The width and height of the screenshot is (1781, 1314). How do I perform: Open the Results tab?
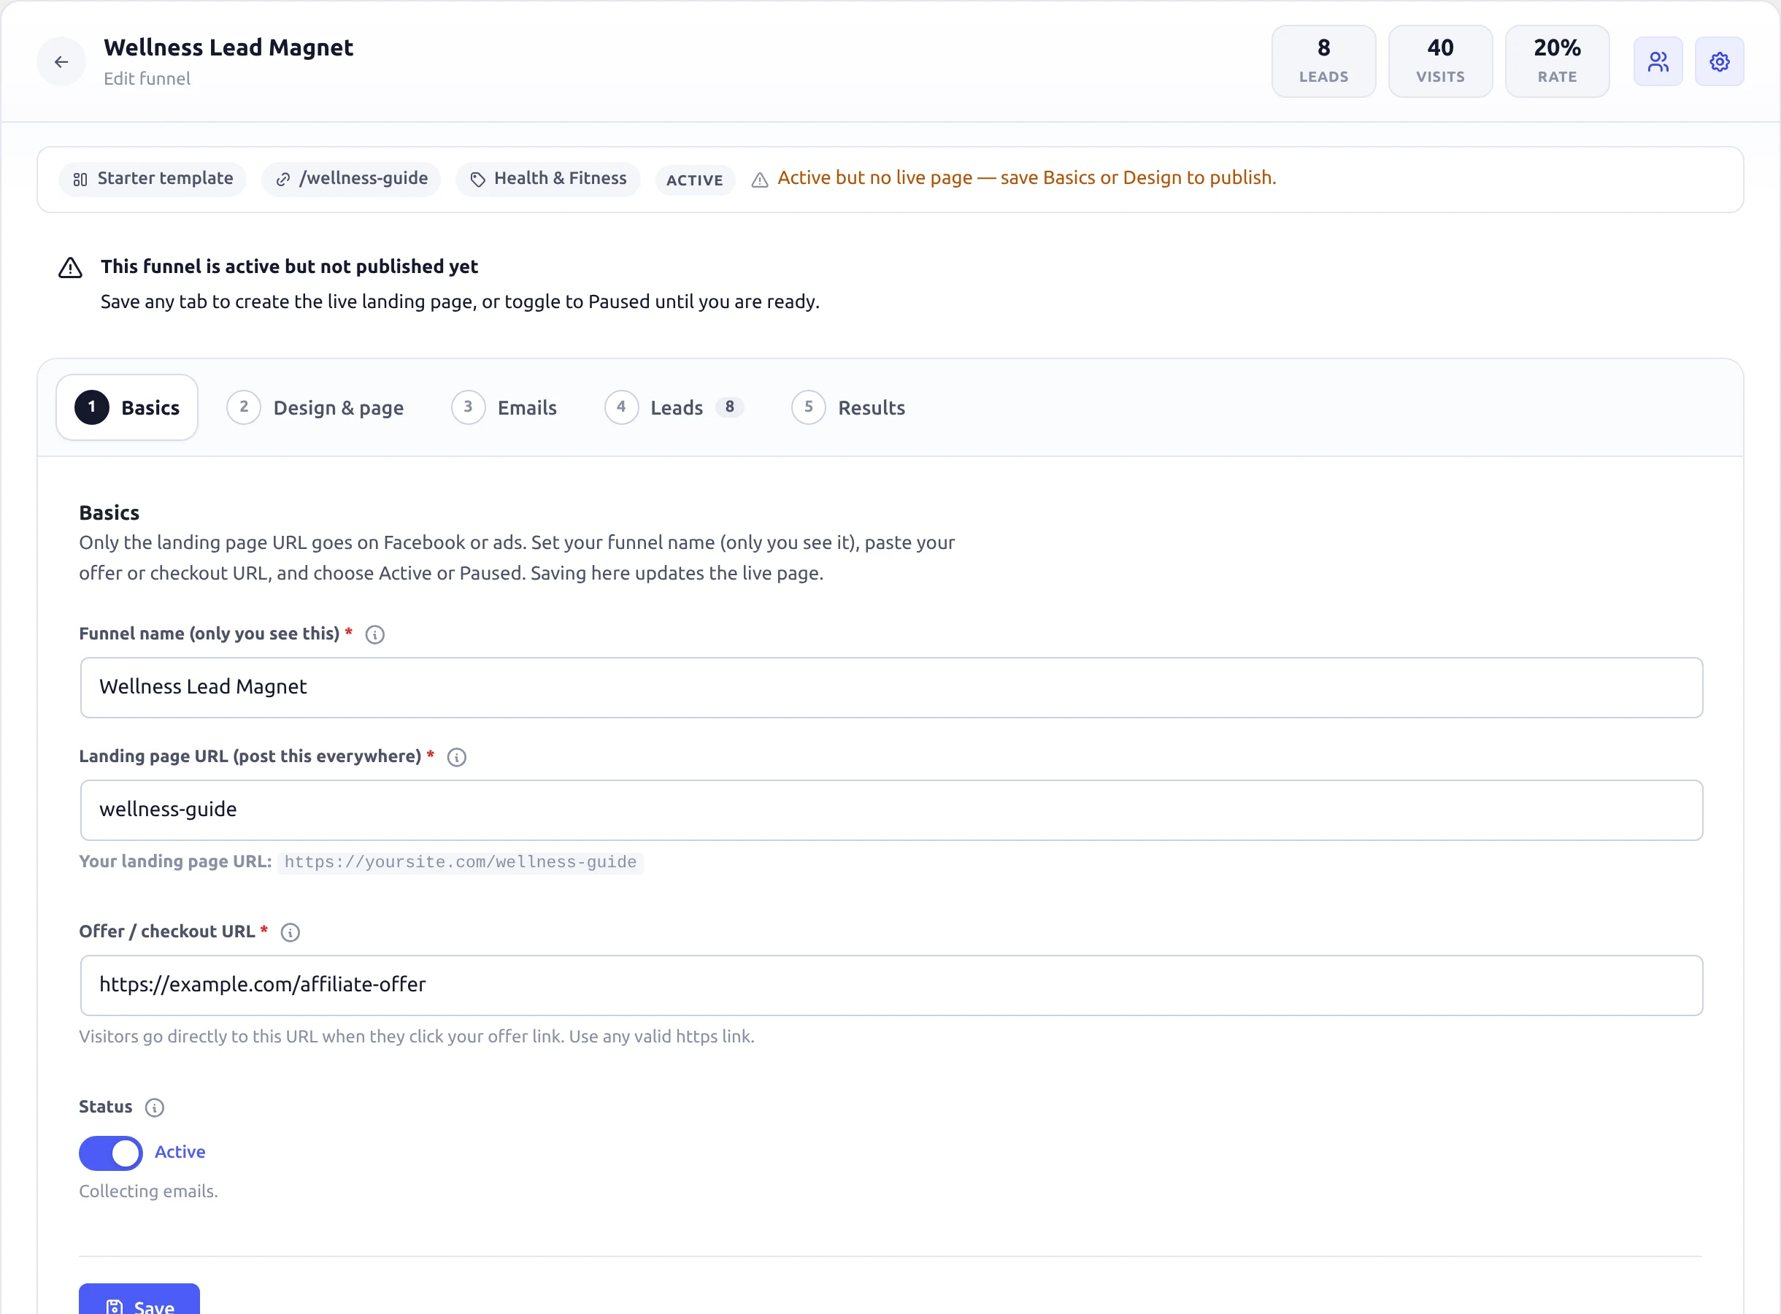(x=849, y=407)
